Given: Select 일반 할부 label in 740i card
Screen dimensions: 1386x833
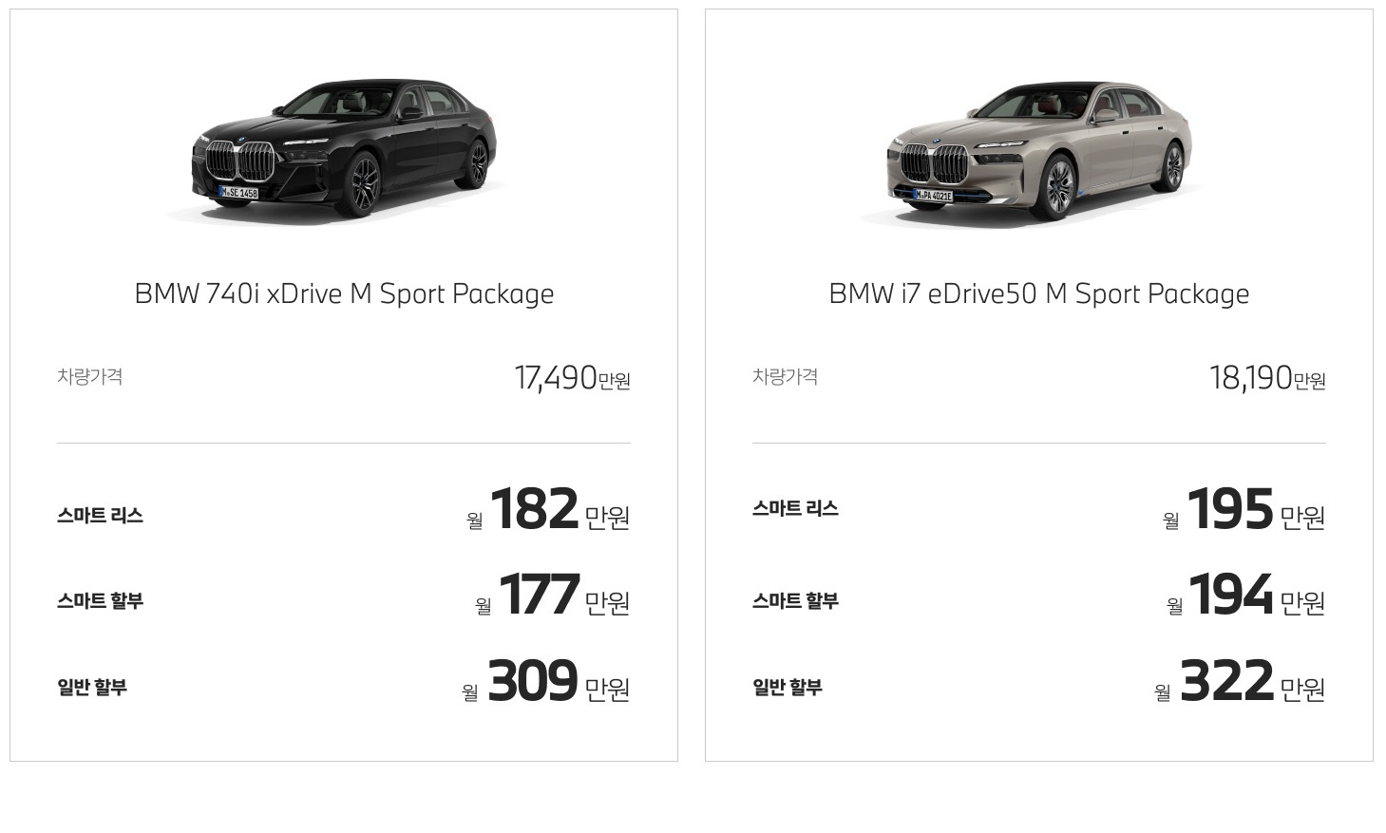Looking at the screenshot, I should click(92, 687).
